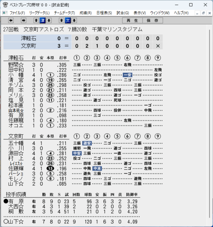Open the ウィンドウ(W) menu
This screenshot has height=227, width=213.
pyautogui.click(x=160, y=13)
